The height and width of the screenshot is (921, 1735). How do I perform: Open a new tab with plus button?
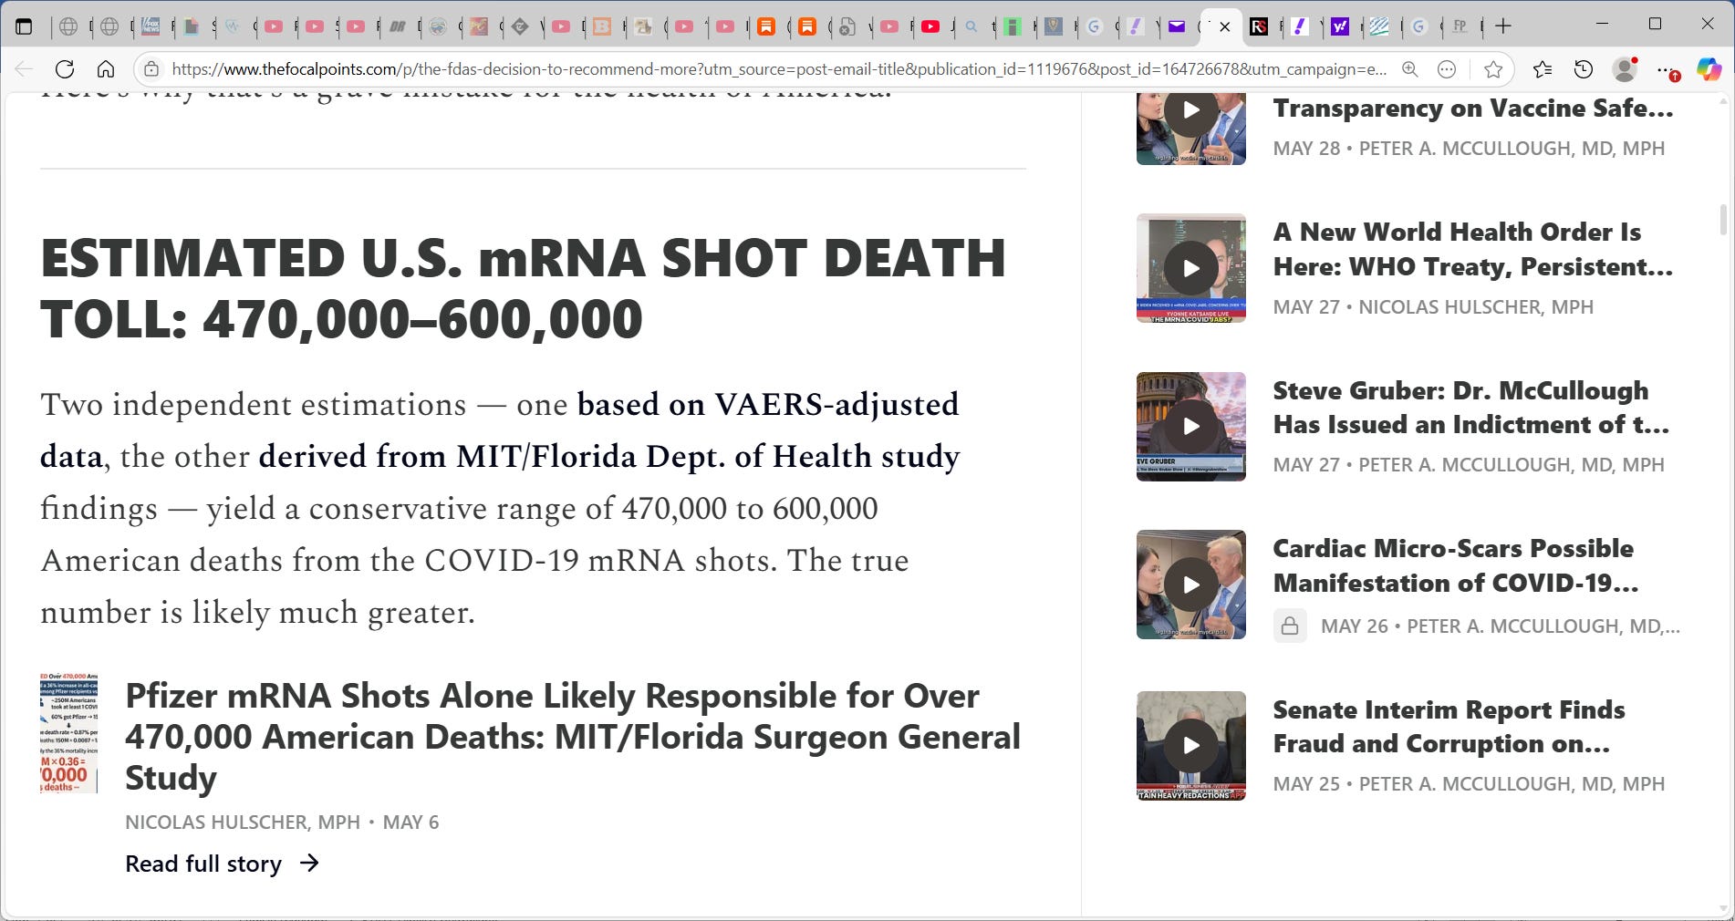tap(1503, 26)
